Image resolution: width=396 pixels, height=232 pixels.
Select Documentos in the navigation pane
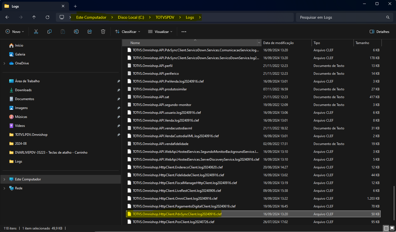click(x=25, y=99)
